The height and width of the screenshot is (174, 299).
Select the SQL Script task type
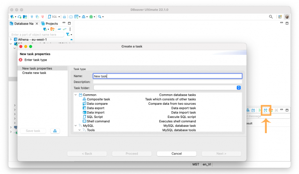tap(95, 117)
